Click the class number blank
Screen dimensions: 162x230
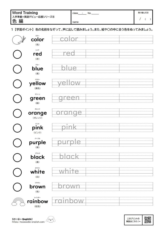(x=94, y=13)
